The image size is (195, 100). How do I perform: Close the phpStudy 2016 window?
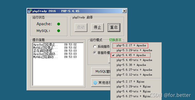pos(124,11)
